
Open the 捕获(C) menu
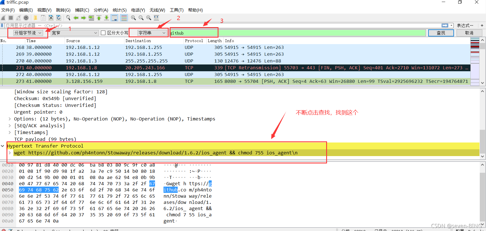click(82, 10)
